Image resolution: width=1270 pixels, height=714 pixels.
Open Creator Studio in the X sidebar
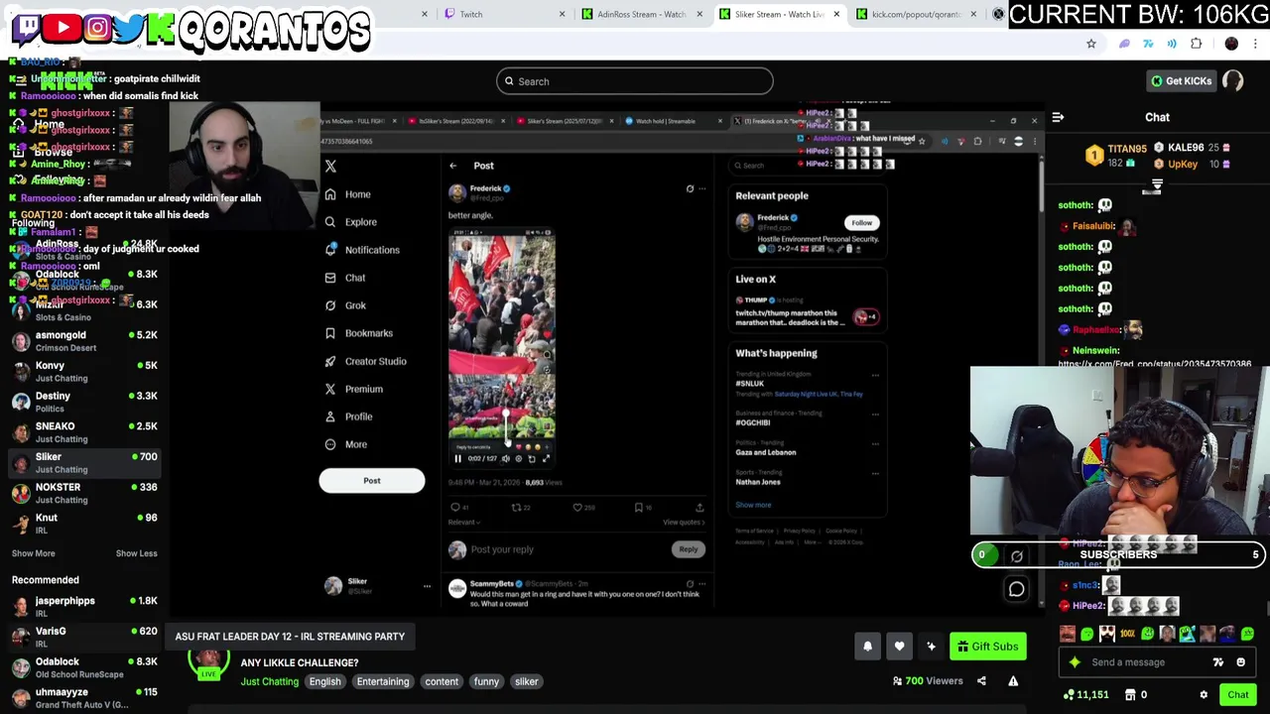pyautogui.click(x=366, y=361)
